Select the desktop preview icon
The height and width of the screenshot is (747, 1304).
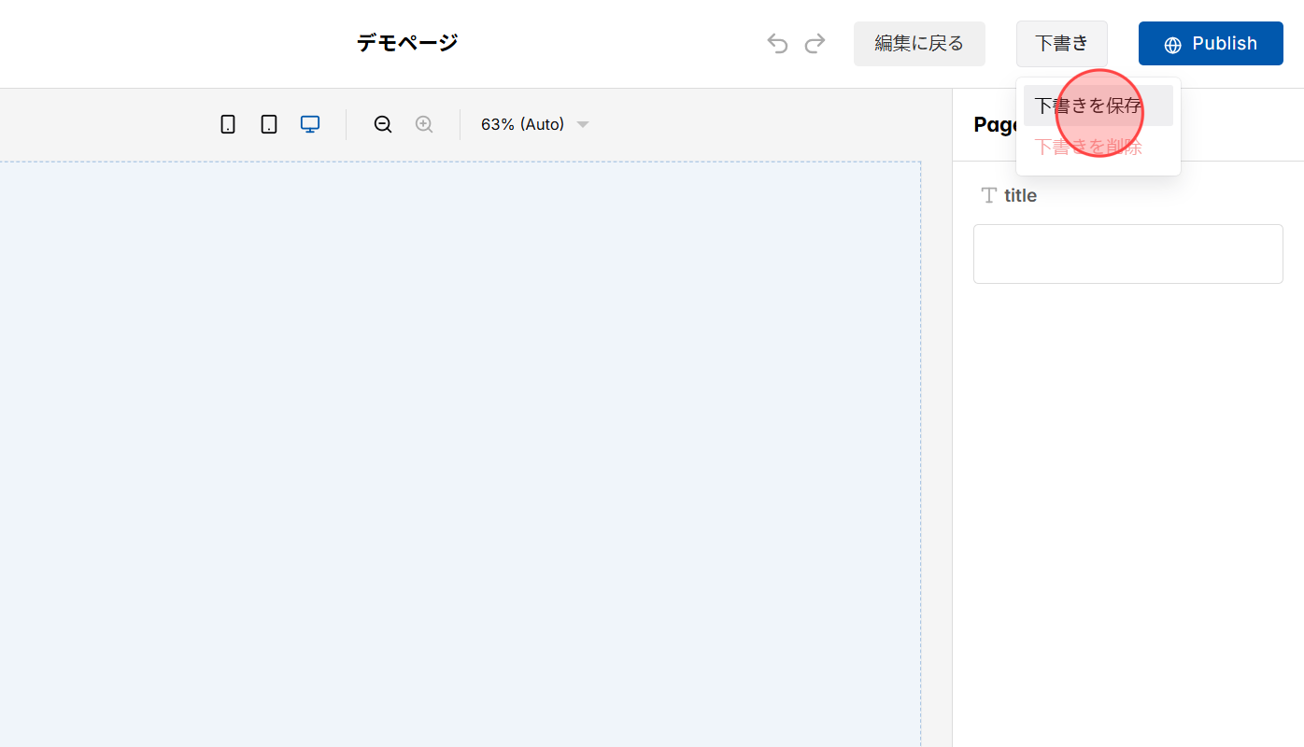(x=309, y=123)
